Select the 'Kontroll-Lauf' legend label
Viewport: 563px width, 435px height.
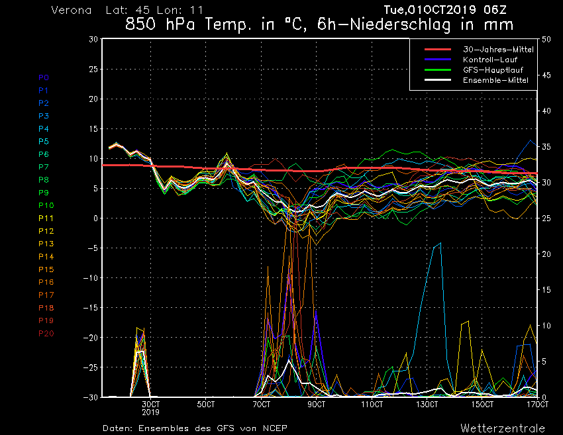[x=490, y=60]
